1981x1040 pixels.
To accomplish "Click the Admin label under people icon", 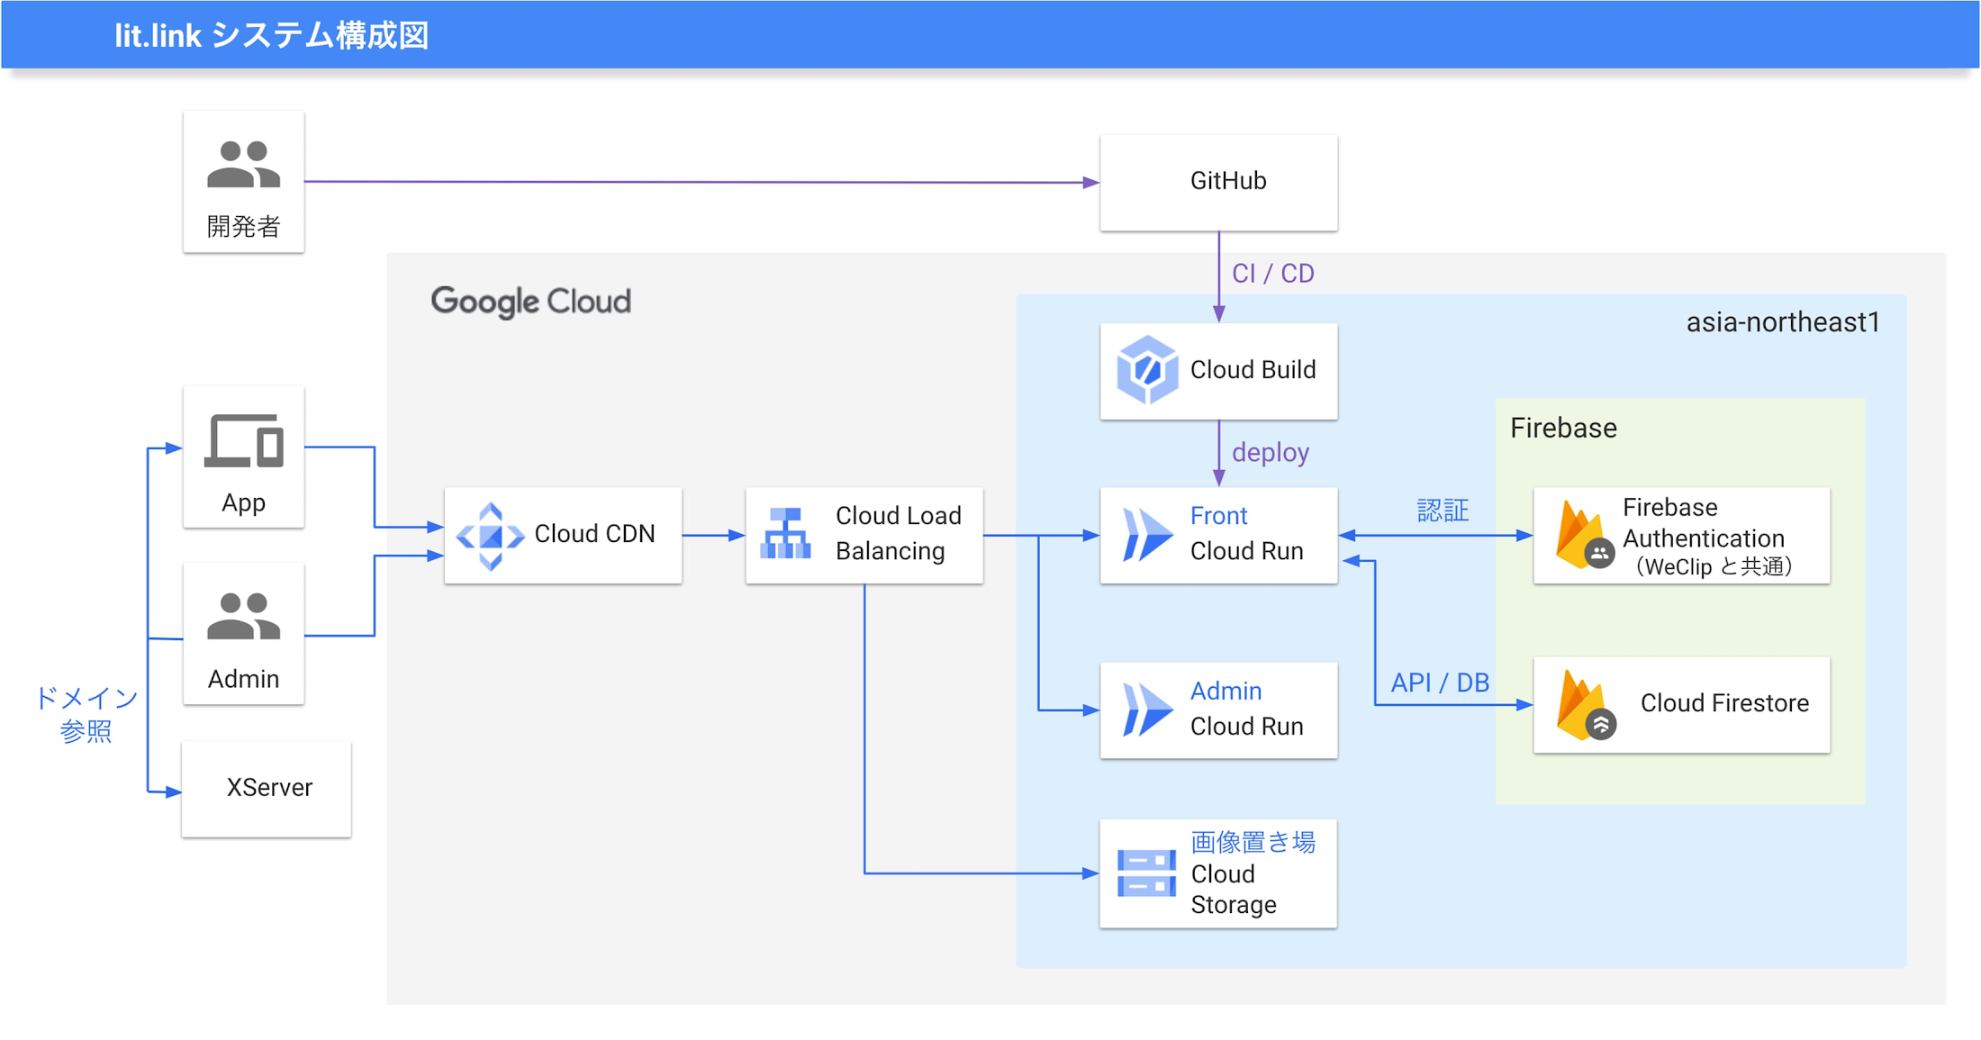I will 243,678.
